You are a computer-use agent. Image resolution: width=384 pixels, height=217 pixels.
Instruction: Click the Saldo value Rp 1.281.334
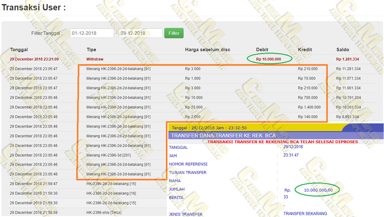click(348, 59)
